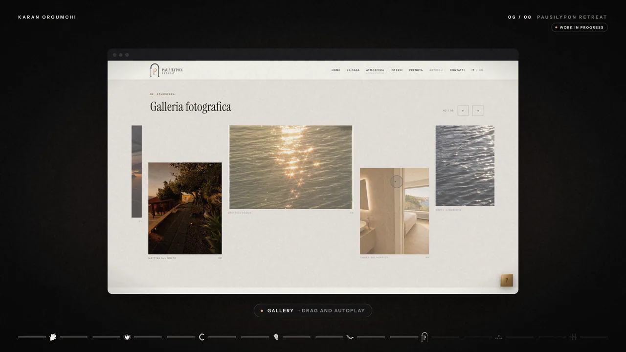Open the Contatti nav link
This screenshot has height=352, width=626.
(457, 70)
